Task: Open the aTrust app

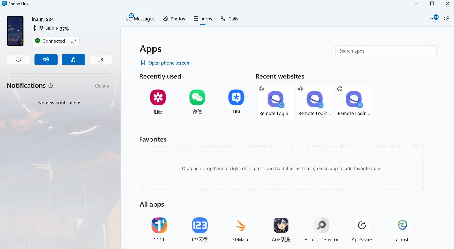Action: point(402,225)
